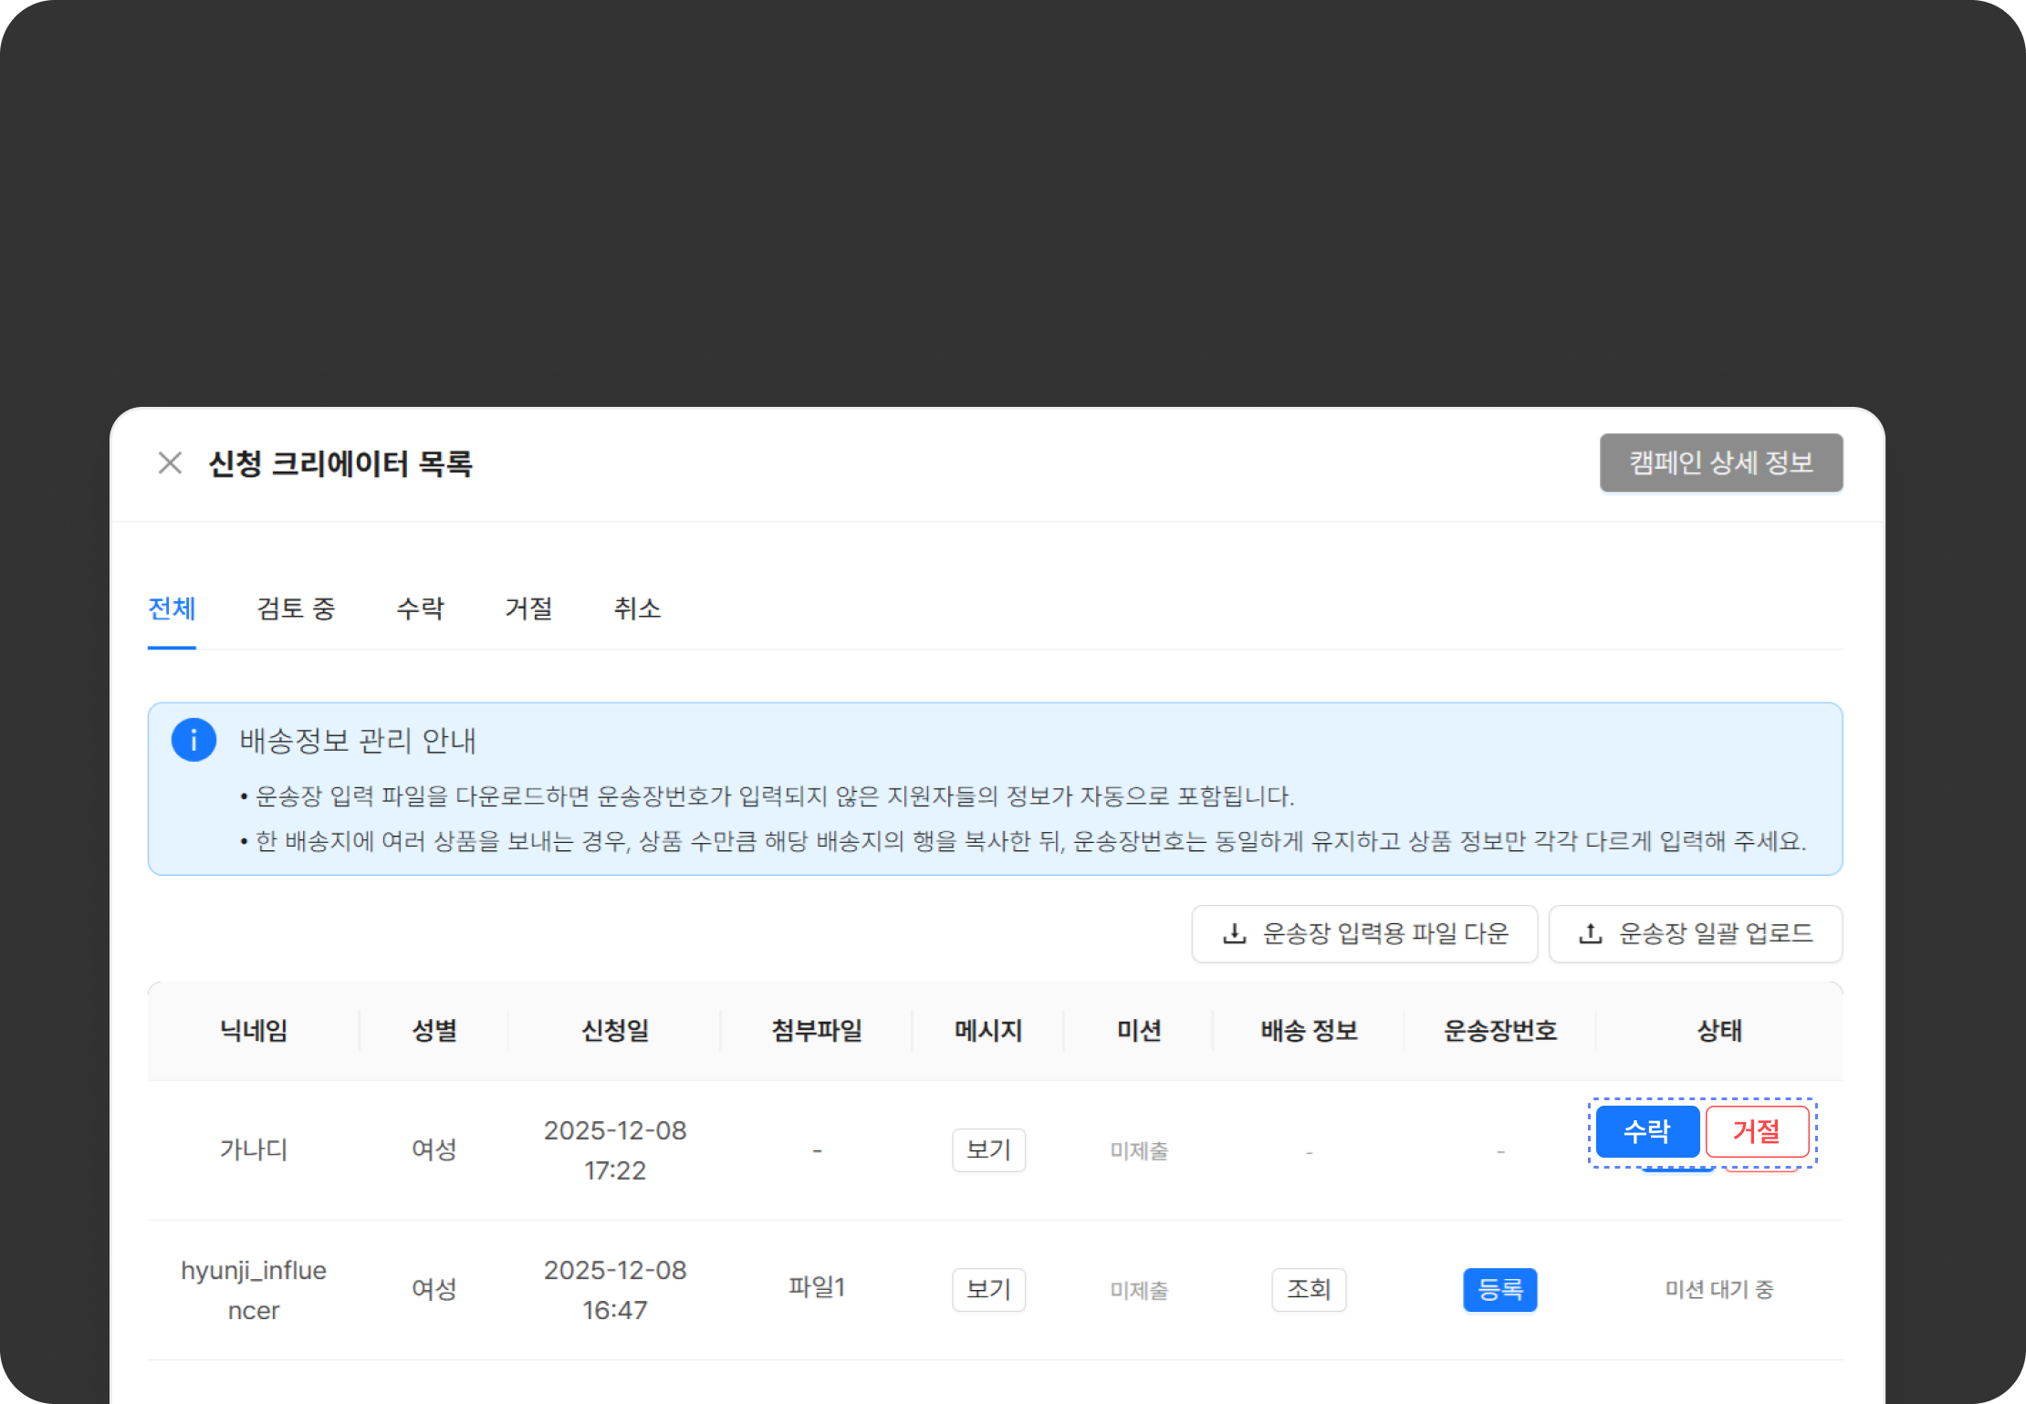Show the 취소 tab
Image resolution: width=2026 pixels, height=1404 pixels.
(x=637, y=608)
